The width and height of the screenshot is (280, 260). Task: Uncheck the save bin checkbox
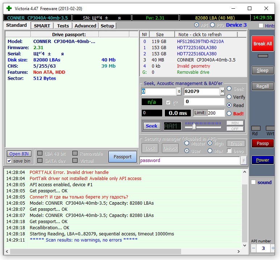tap(9, 161)
